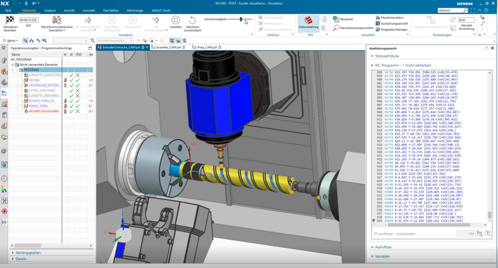This screenshot has width=498, height=268.
Task: Open Maschinenkomponenten view
Action: pyautogui.click(x=353, y=28)
